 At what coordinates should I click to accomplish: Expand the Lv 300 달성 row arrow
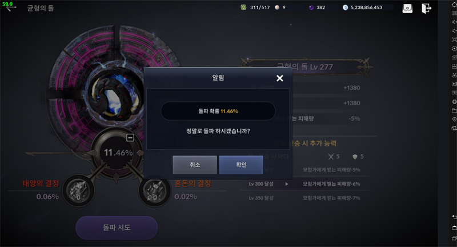point(287,184)
